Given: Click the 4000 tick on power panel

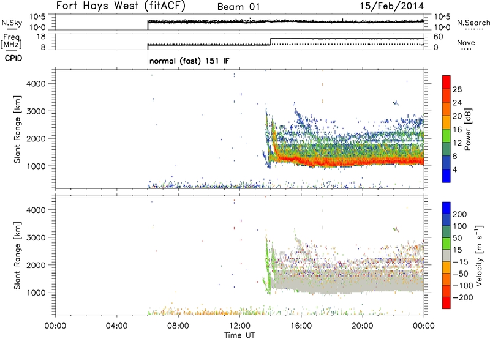Looking at the screenshot, I should pos(36,84).
